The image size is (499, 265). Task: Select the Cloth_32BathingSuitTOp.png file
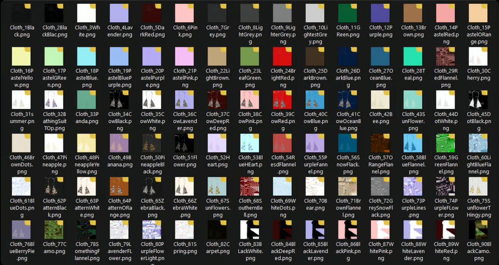pyautogui.click(x=54, y=100)
